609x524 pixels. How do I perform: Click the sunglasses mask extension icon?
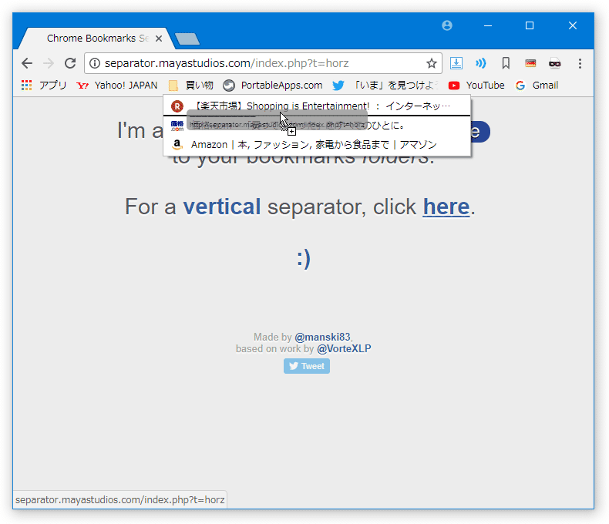554,63
